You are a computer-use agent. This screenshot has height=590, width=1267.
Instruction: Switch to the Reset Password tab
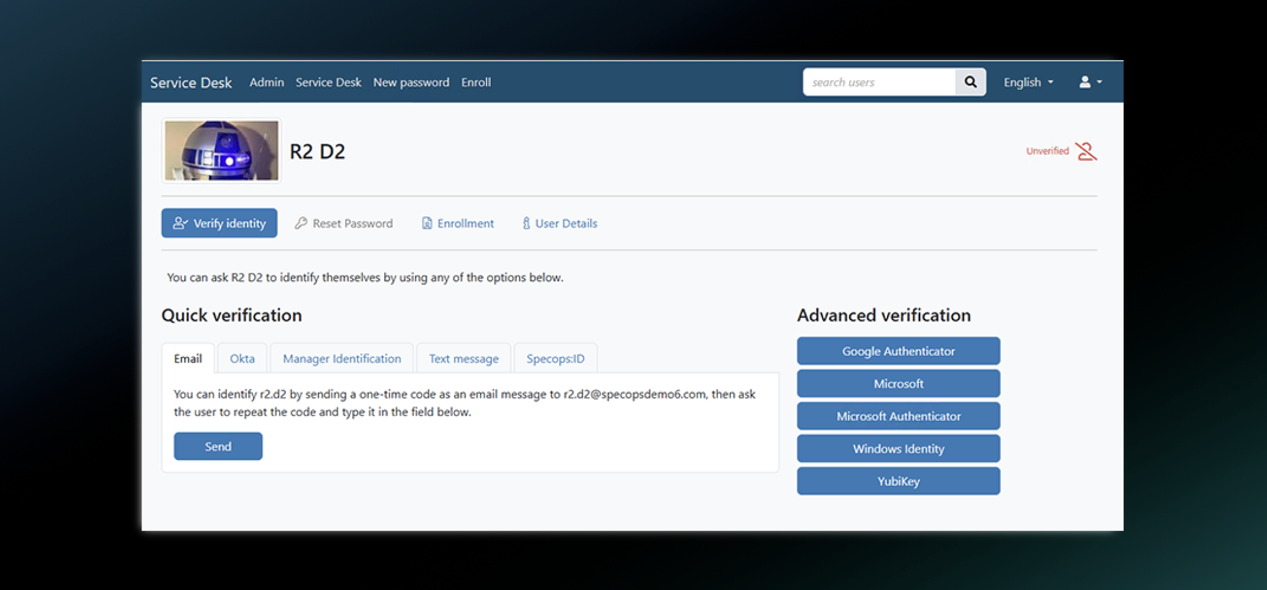click(344, 223)
